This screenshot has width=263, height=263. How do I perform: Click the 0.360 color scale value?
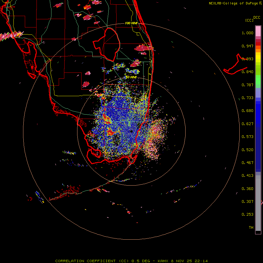248,189
